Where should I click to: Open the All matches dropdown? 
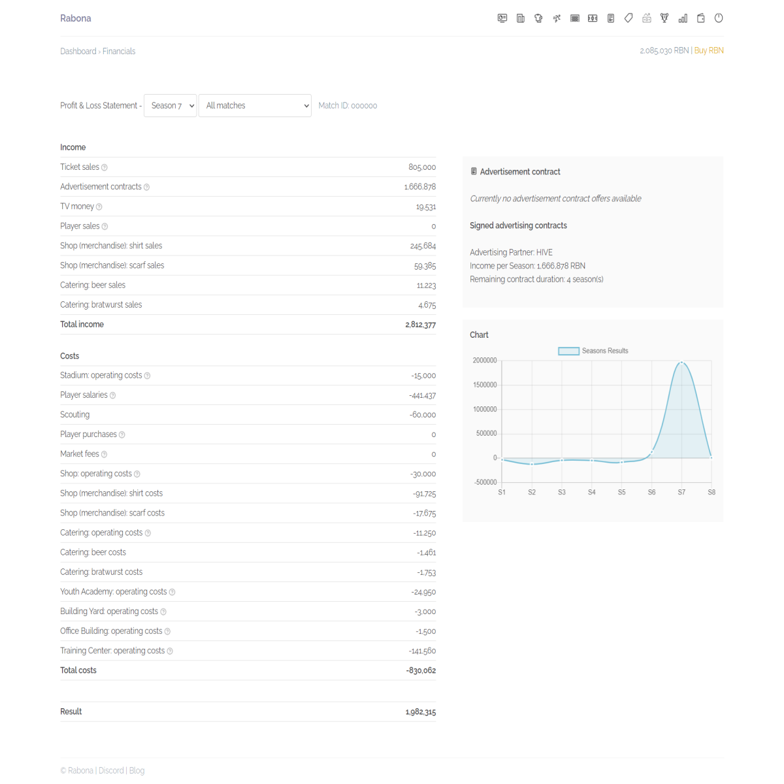tap(255, 105)
